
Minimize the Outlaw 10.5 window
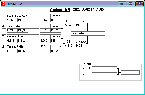pos(122,4)
